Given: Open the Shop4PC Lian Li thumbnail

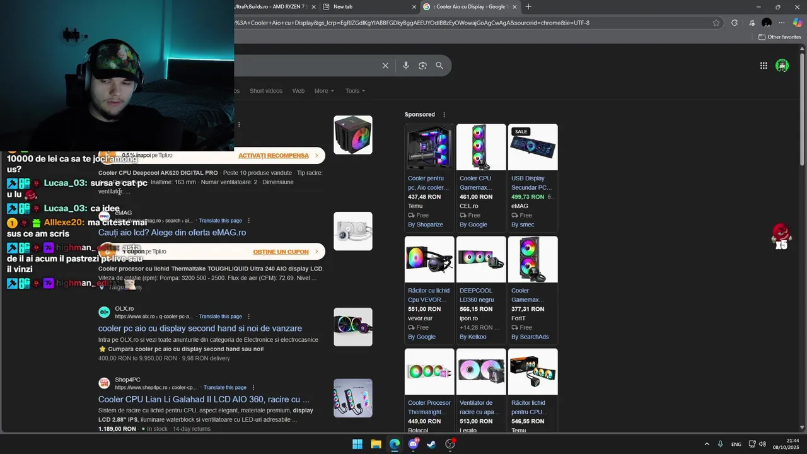Looking at the screenshot, I should pos(353,398).
